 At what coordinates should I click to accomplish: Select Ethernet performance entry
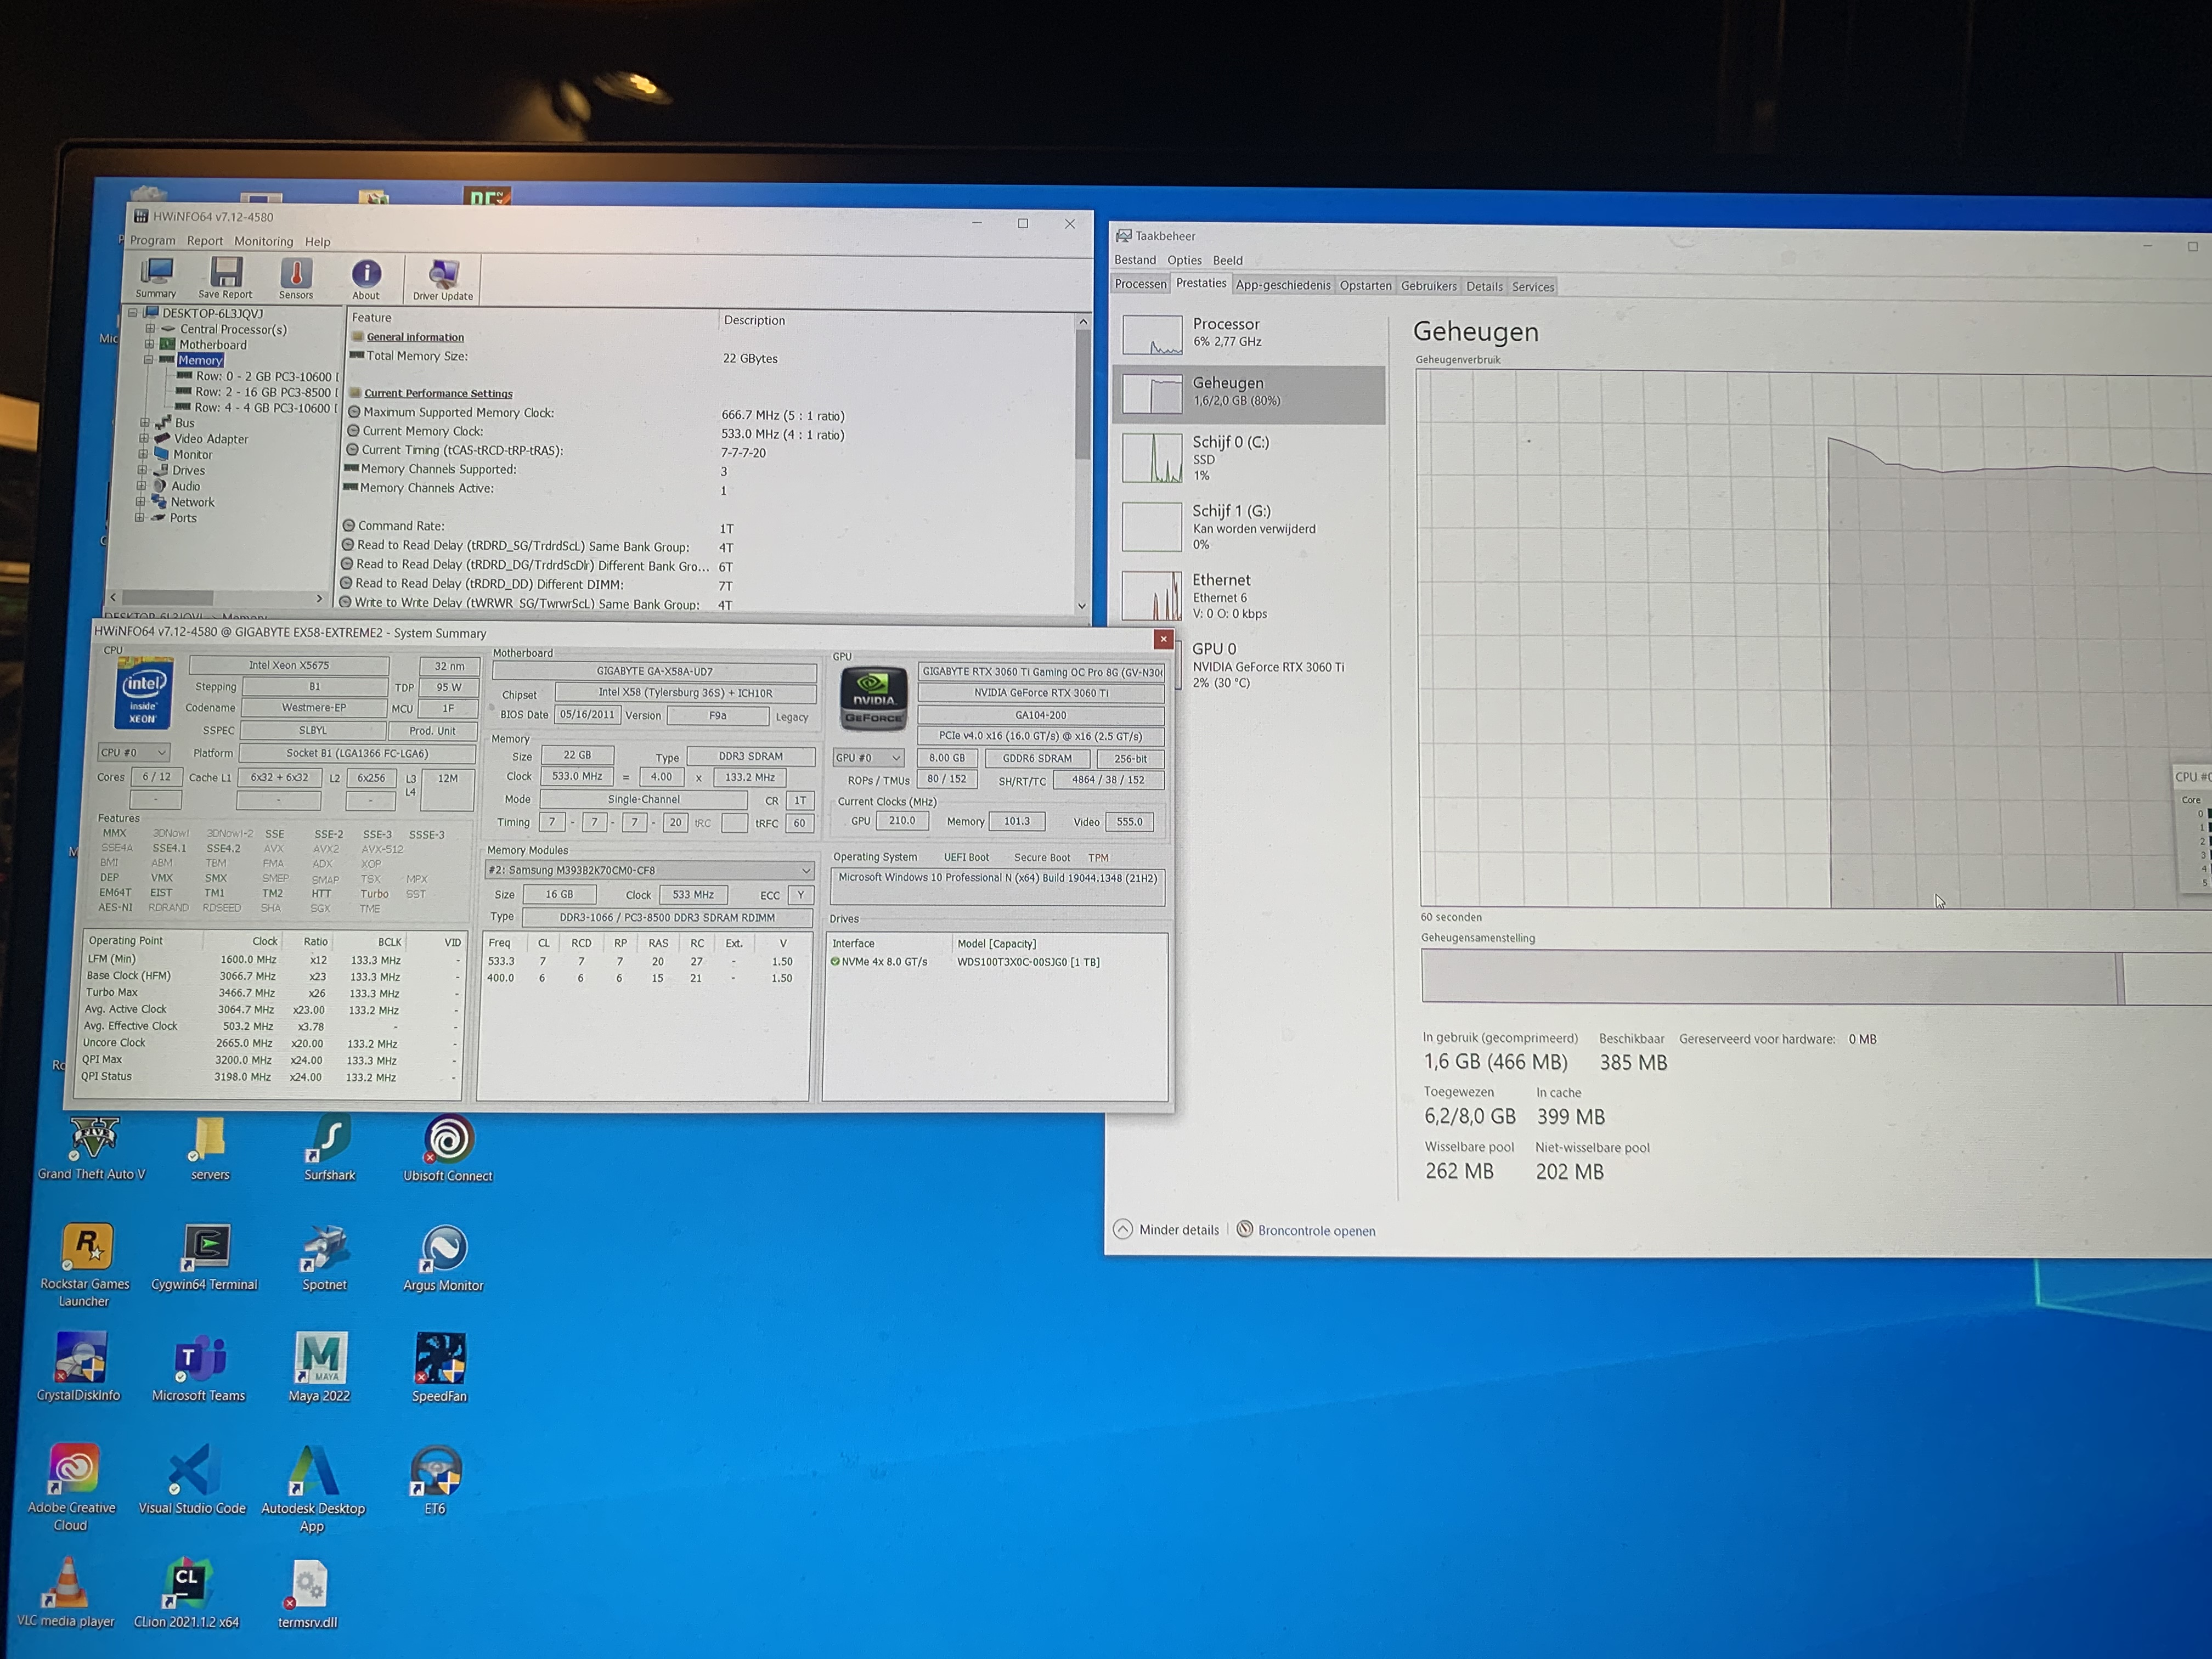tap(1249, 596)
